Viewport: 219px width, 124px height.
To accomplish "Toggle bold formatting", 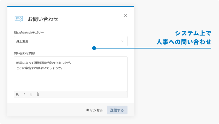I will point(17,95).
